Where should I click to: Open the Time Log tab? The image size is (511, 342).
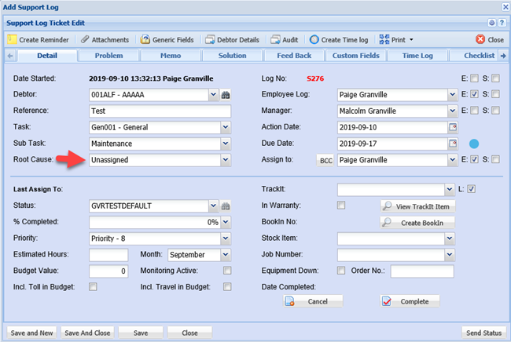417,56
